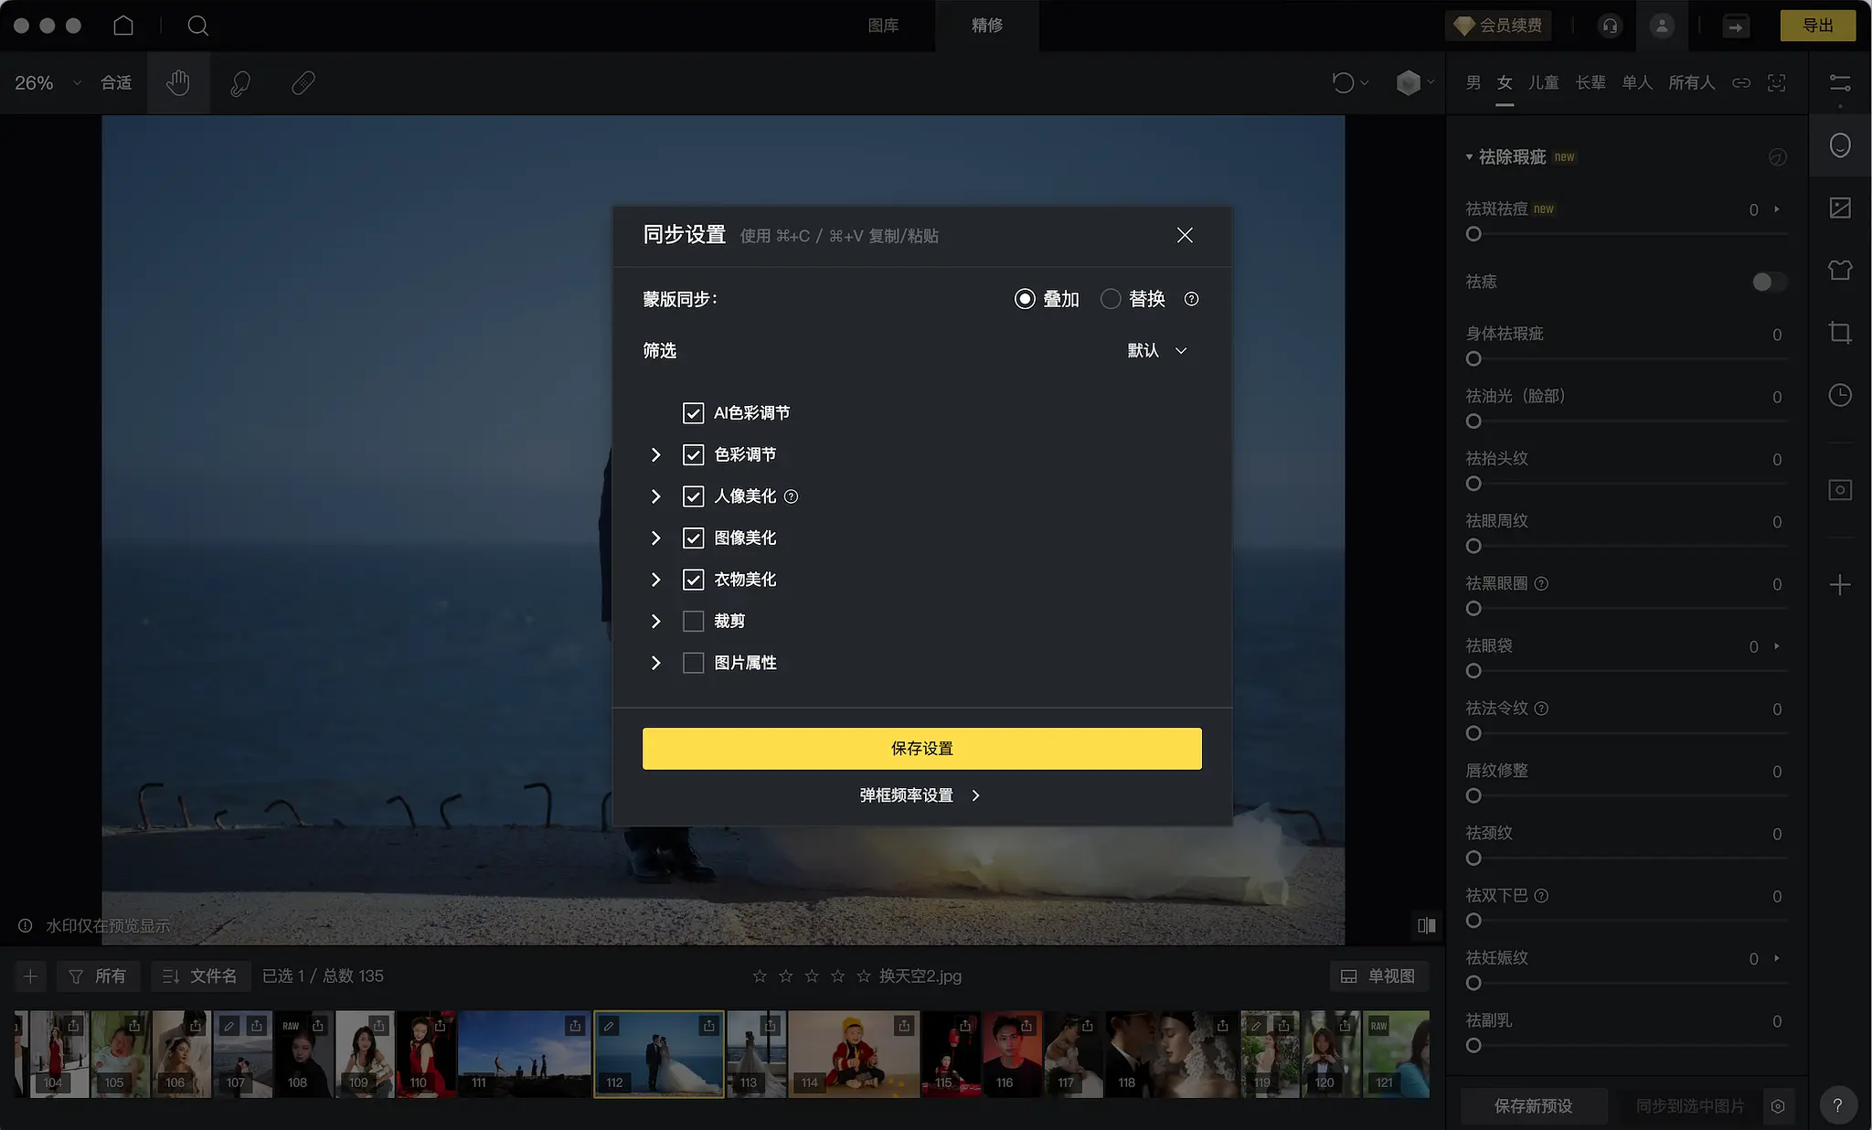1872x1130 pixels.
Task: Click the search magnifier icon
Action: tap(197, 26)
